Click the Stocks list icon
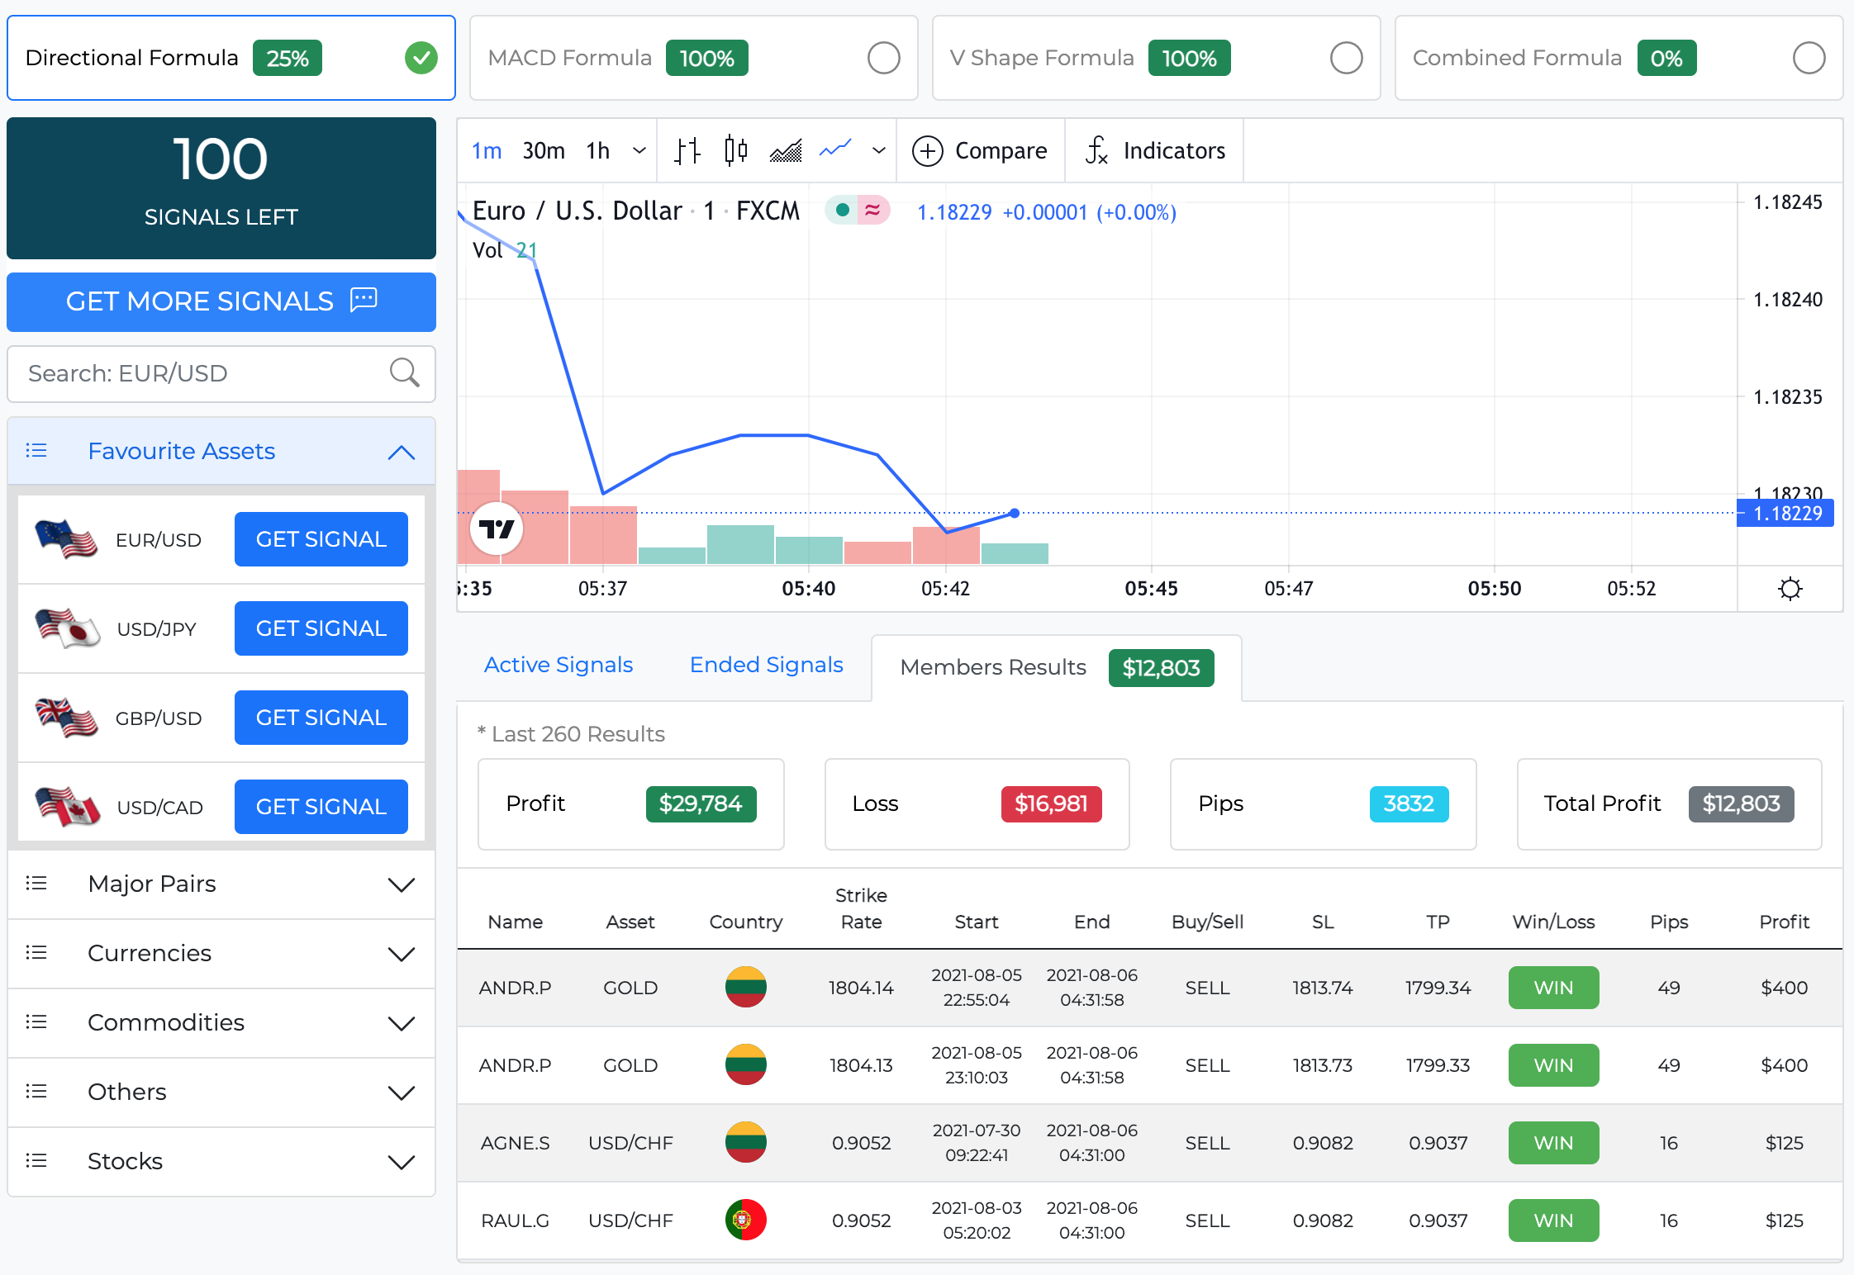 click(36, 1161)
